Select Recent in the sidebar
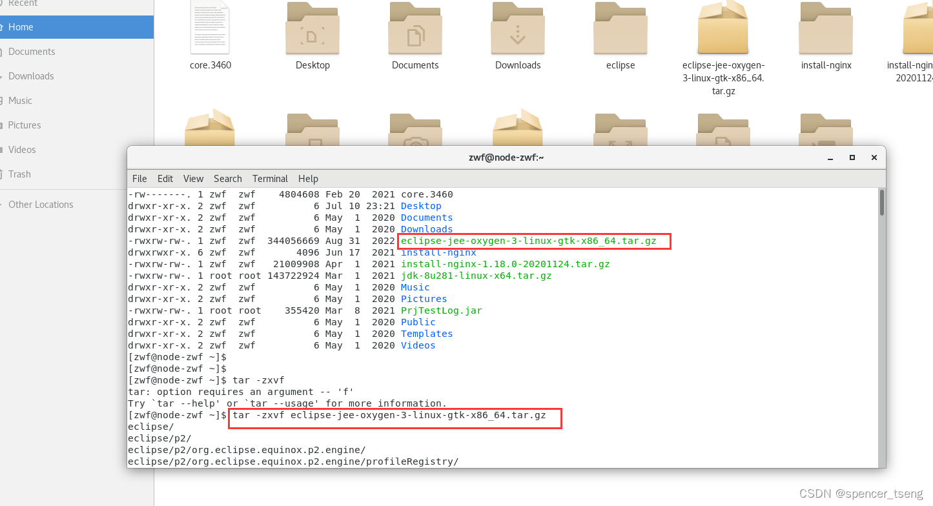 (x=24, y=4)
